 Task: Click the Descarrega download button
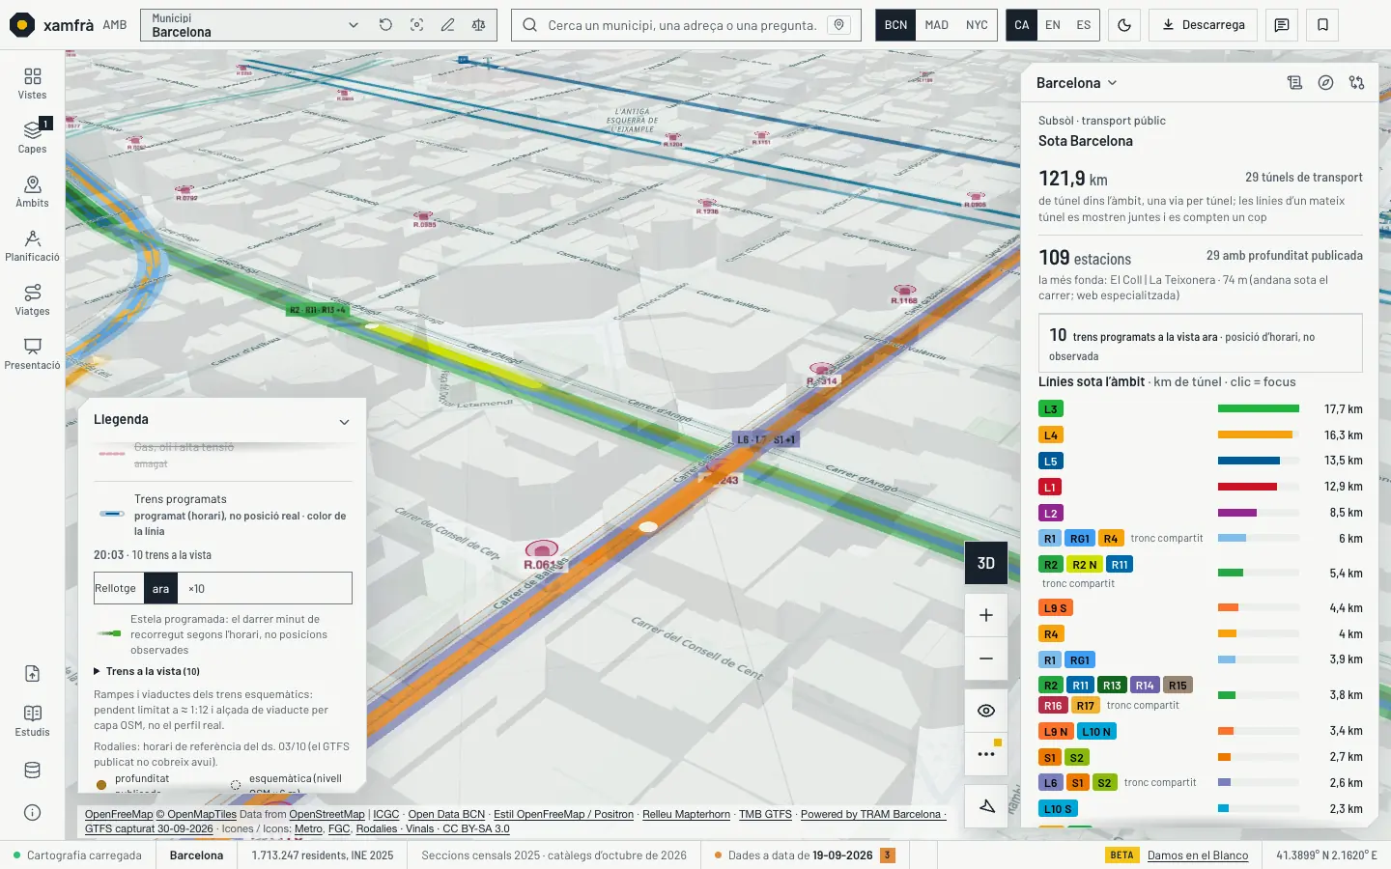click(1203, 25)
